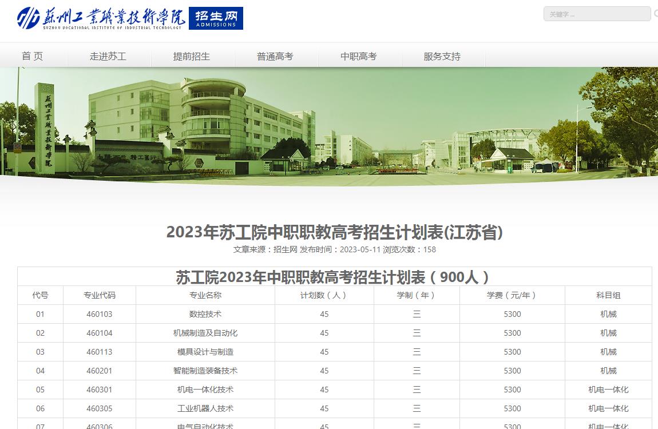The image size is (658, 429).
Task: Click the 机电一体化技术 major cell
Action: pyautogui.click(x=205, y=390)
